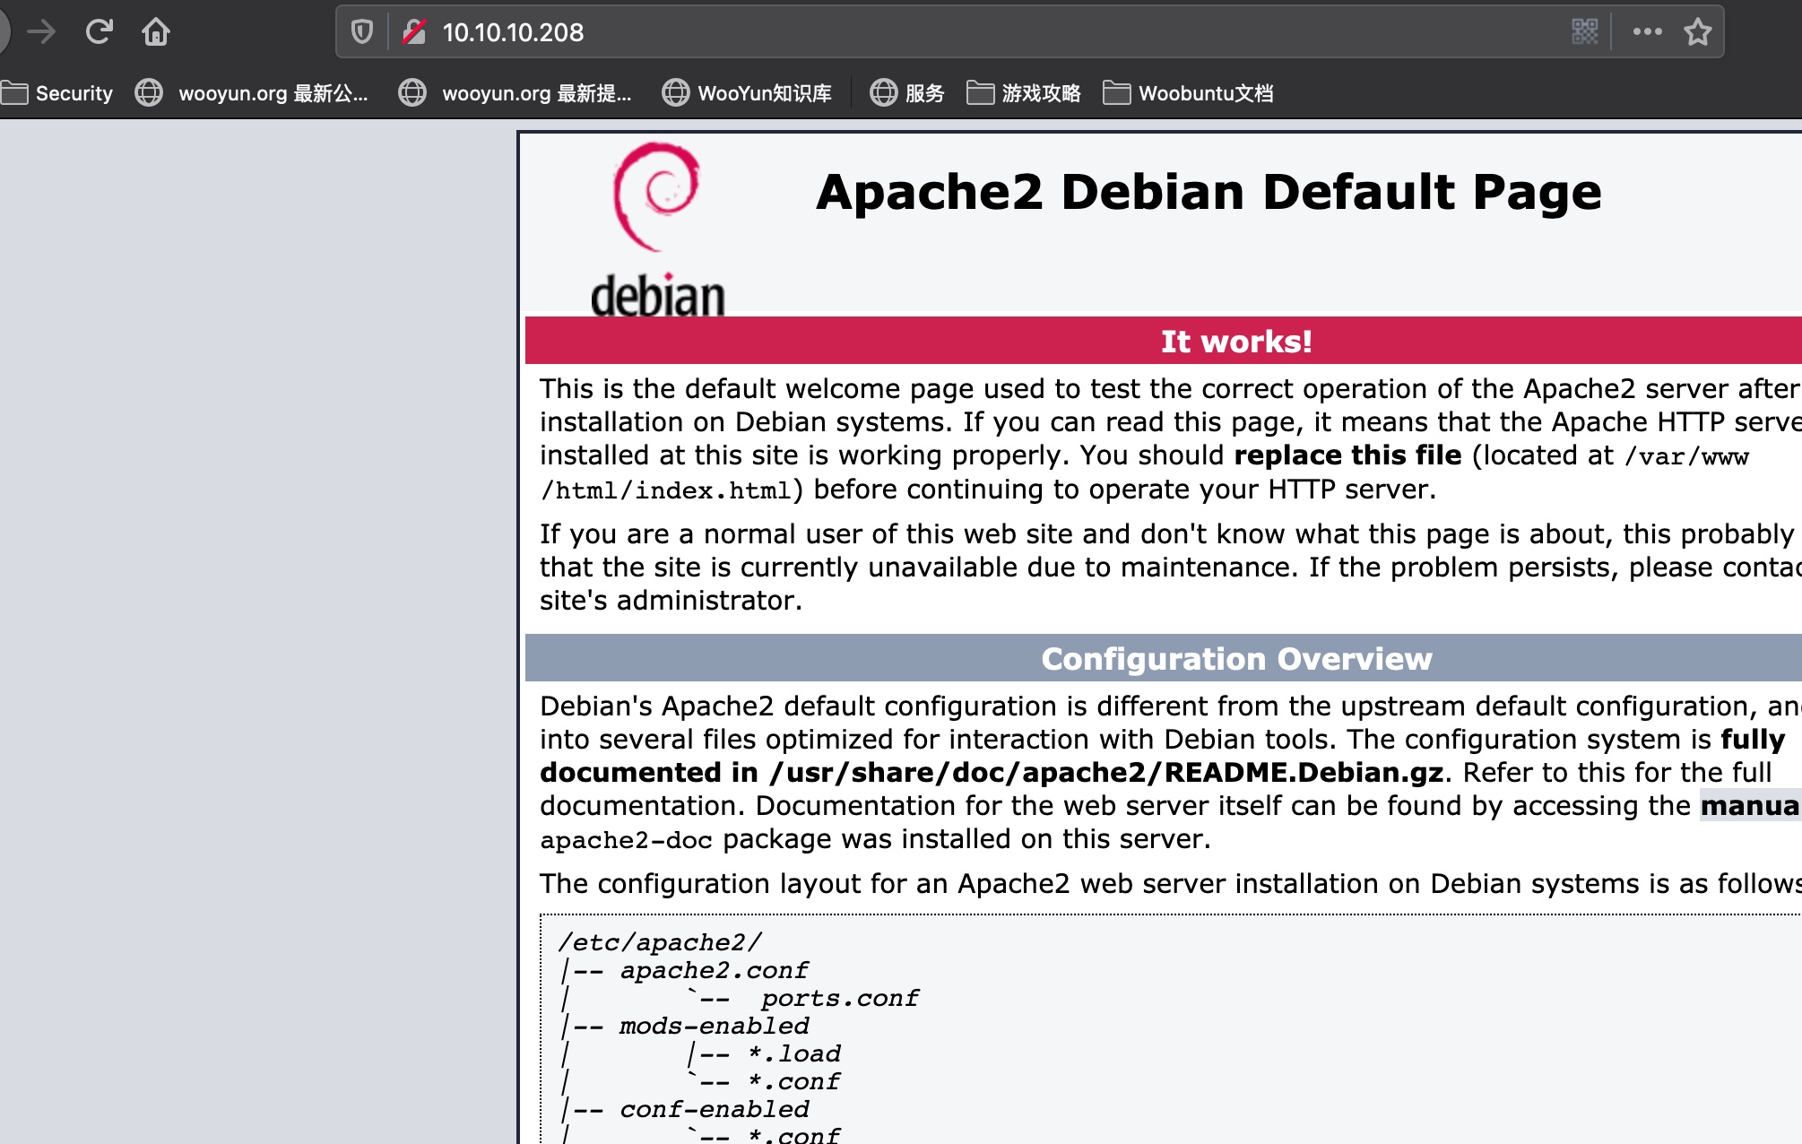Click the Configuration Overview section header
Image resolution: width=1802 pixels, height=1144 pixels.
tap(1236, 659)
